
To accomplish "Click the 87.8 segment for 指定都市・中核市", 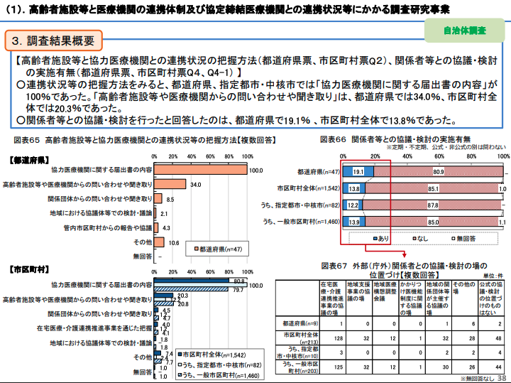I will 434,205.
